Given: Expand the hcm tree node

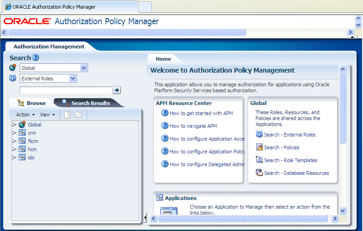Looking at the screenshot, I should pyautogui.click(x=14, y=149).
